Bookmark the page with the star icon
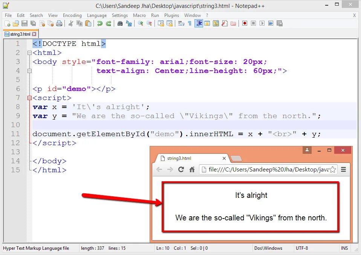 pyautogui.click(x=333, y=170)
